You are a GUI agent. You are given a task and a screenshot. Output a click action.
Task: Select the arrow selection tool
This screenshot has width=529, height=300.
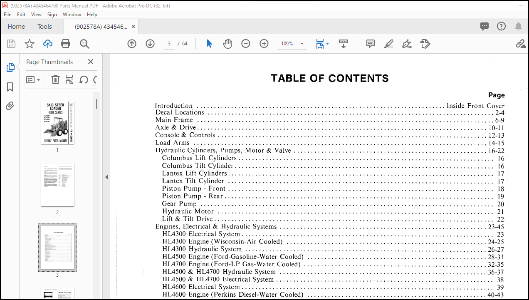pos(209,44)
